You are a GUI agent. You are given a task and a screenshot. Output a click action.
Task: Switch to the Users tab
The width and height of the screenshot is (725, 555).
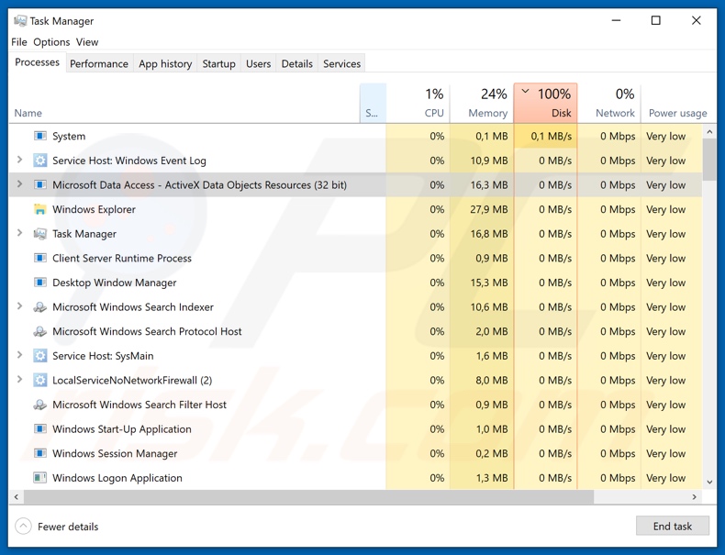click(258, 64)
